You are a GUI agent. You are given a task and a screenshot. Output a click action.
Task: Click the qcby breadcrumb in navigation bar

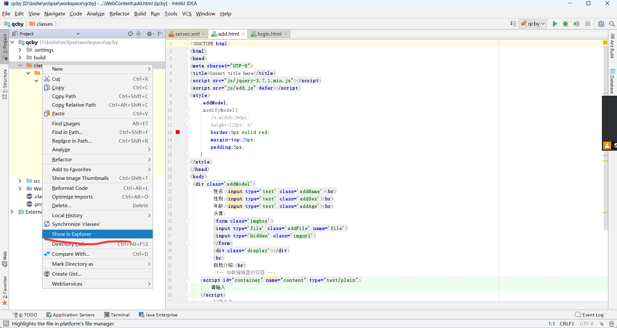click(14, 24)
